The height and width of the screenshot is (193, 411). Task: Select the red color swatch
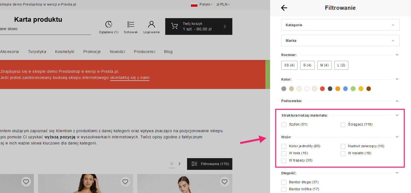(x=322, y=89)
